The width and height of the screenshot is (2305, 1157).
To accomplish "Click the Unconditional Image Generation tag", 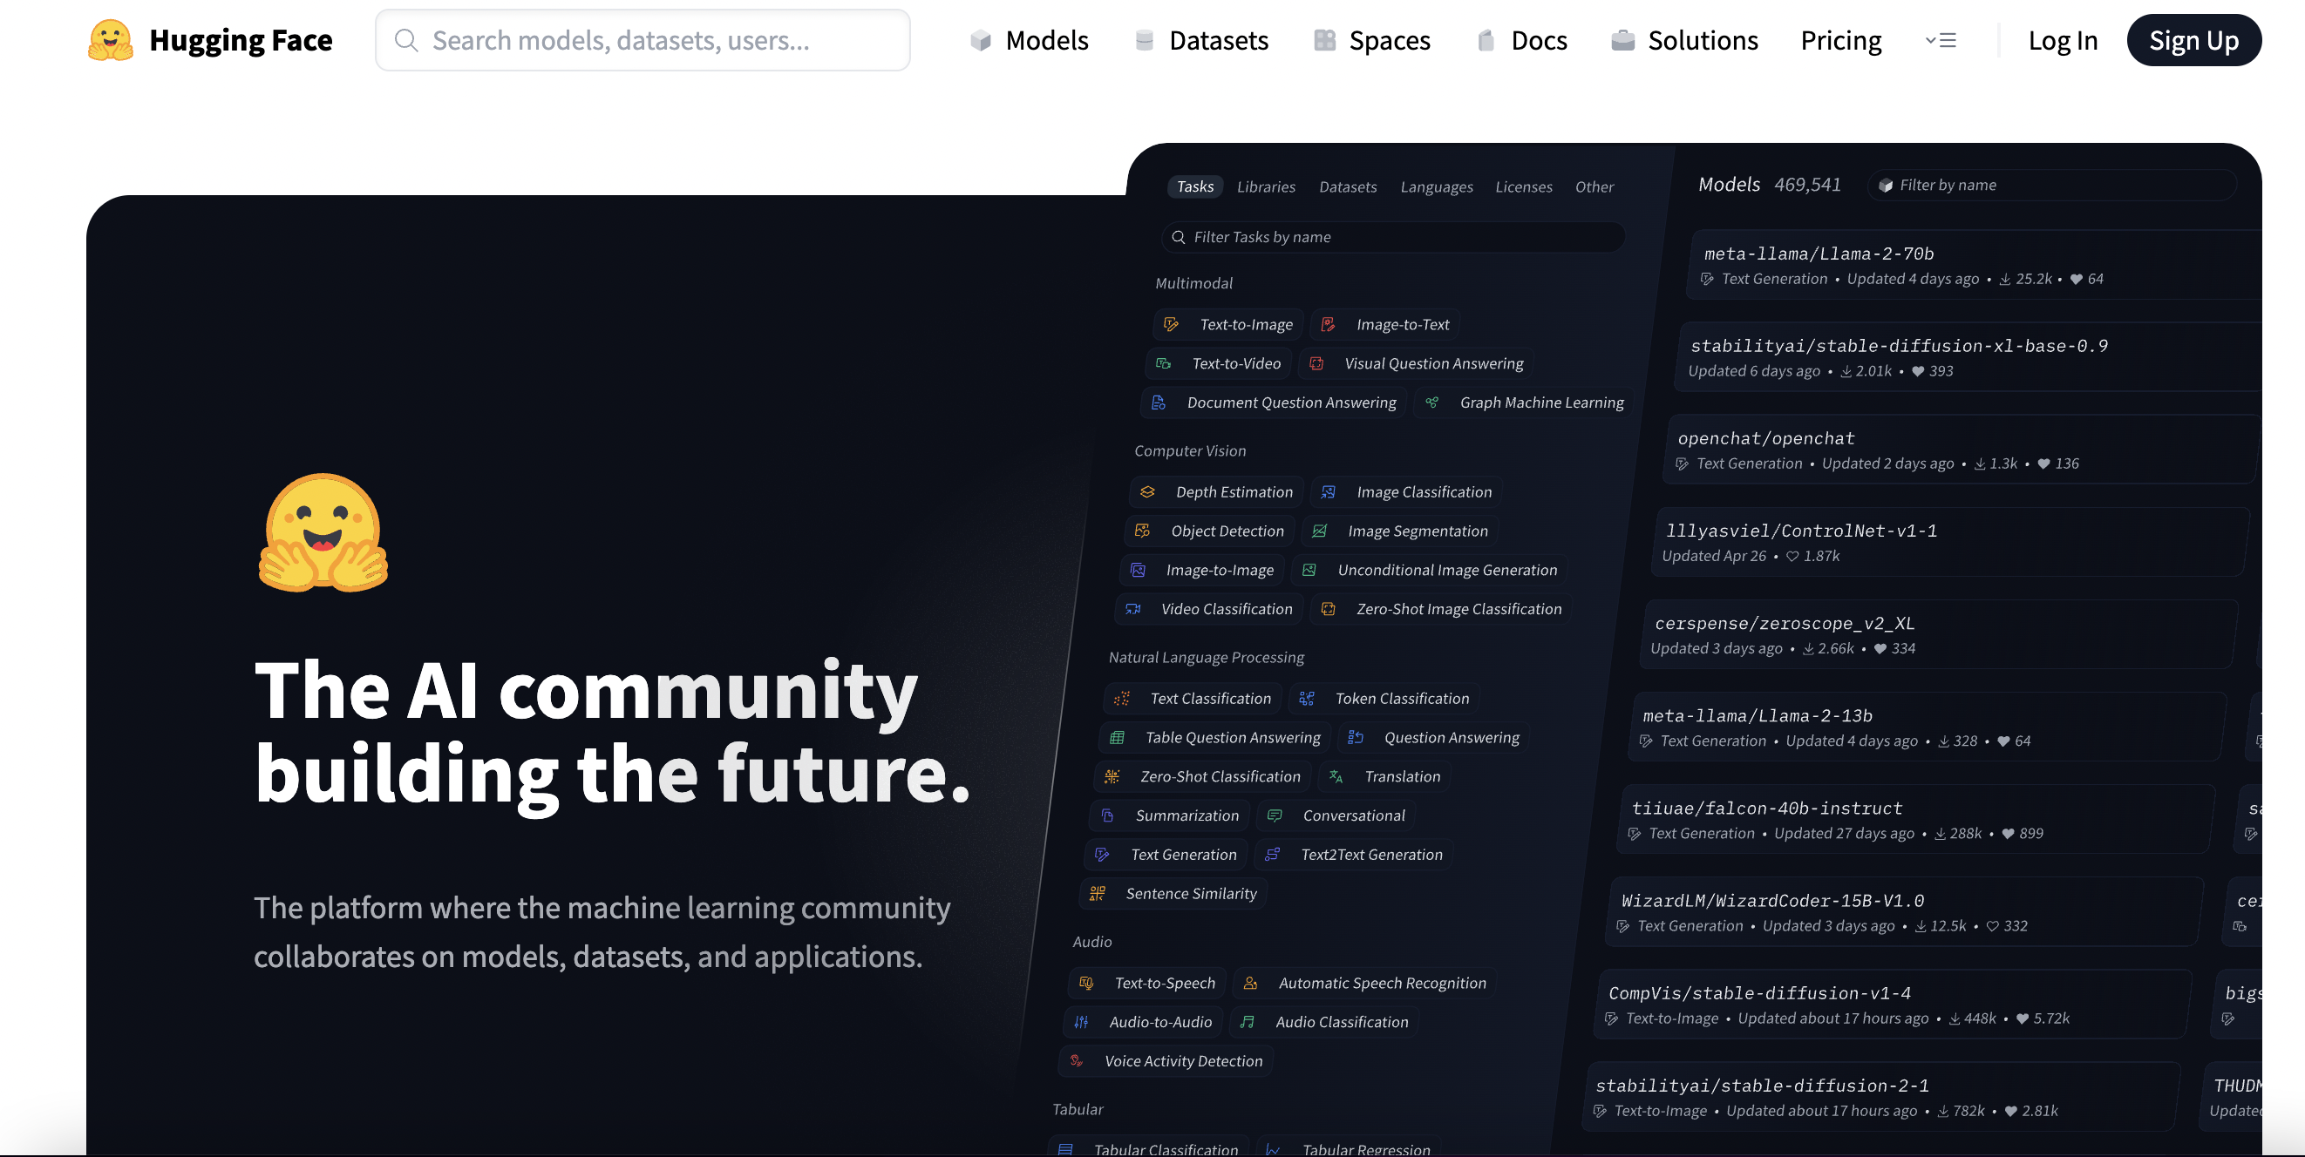I will tap(1429, 570).
